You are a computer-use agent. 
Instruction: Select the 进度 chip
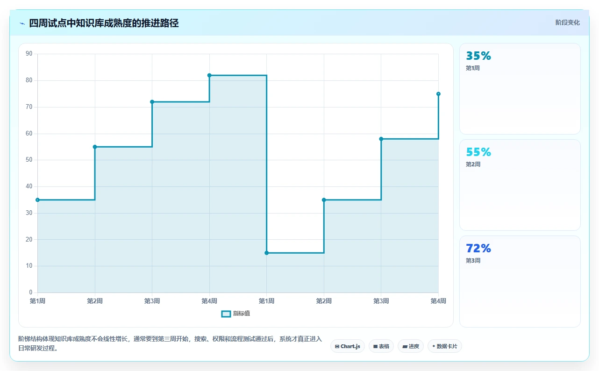tap(411, 346)
